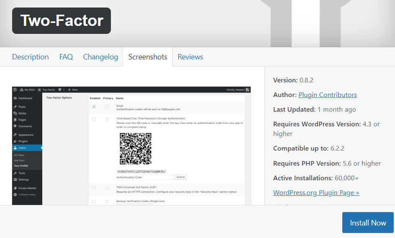Click the Active Installations 60,000+ text
The height and width of the screenshot is (238, 395).
tap(315, 178)
